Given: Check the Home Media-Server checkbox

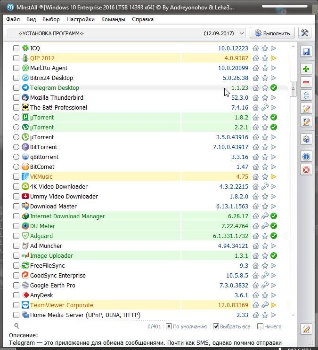Looking at the screenshot, I should [x=16, y=315].
